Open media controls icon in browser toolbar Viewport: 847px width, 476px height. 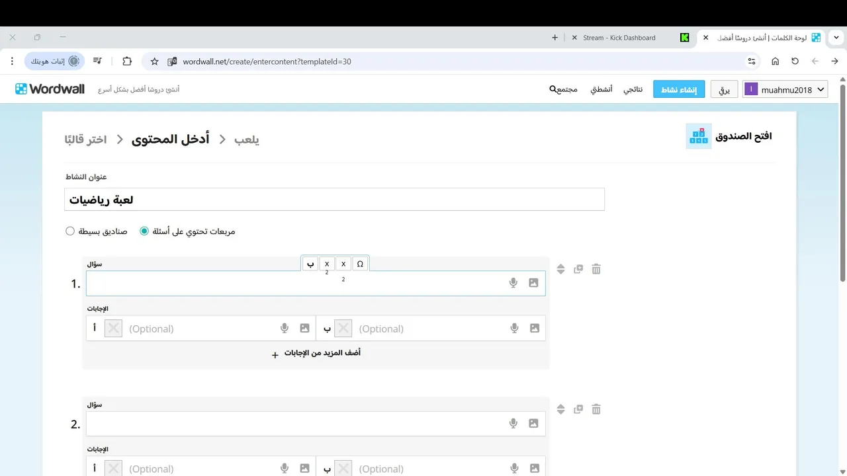[x=97, y=61]
